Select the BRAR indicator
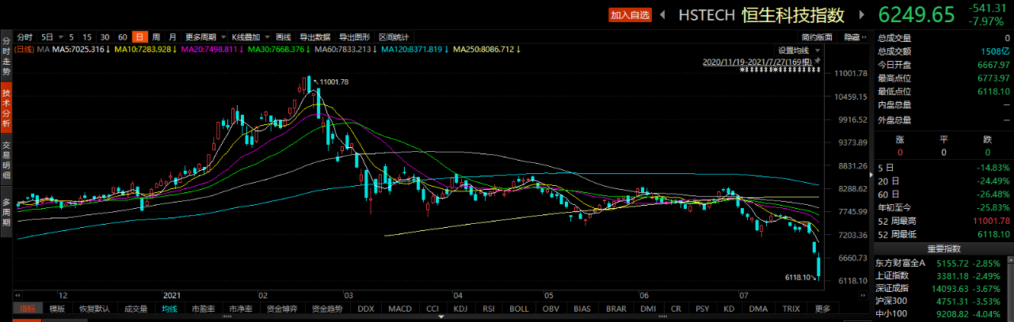Viewport: 1014px width, 322px height. tap(616, 309)
